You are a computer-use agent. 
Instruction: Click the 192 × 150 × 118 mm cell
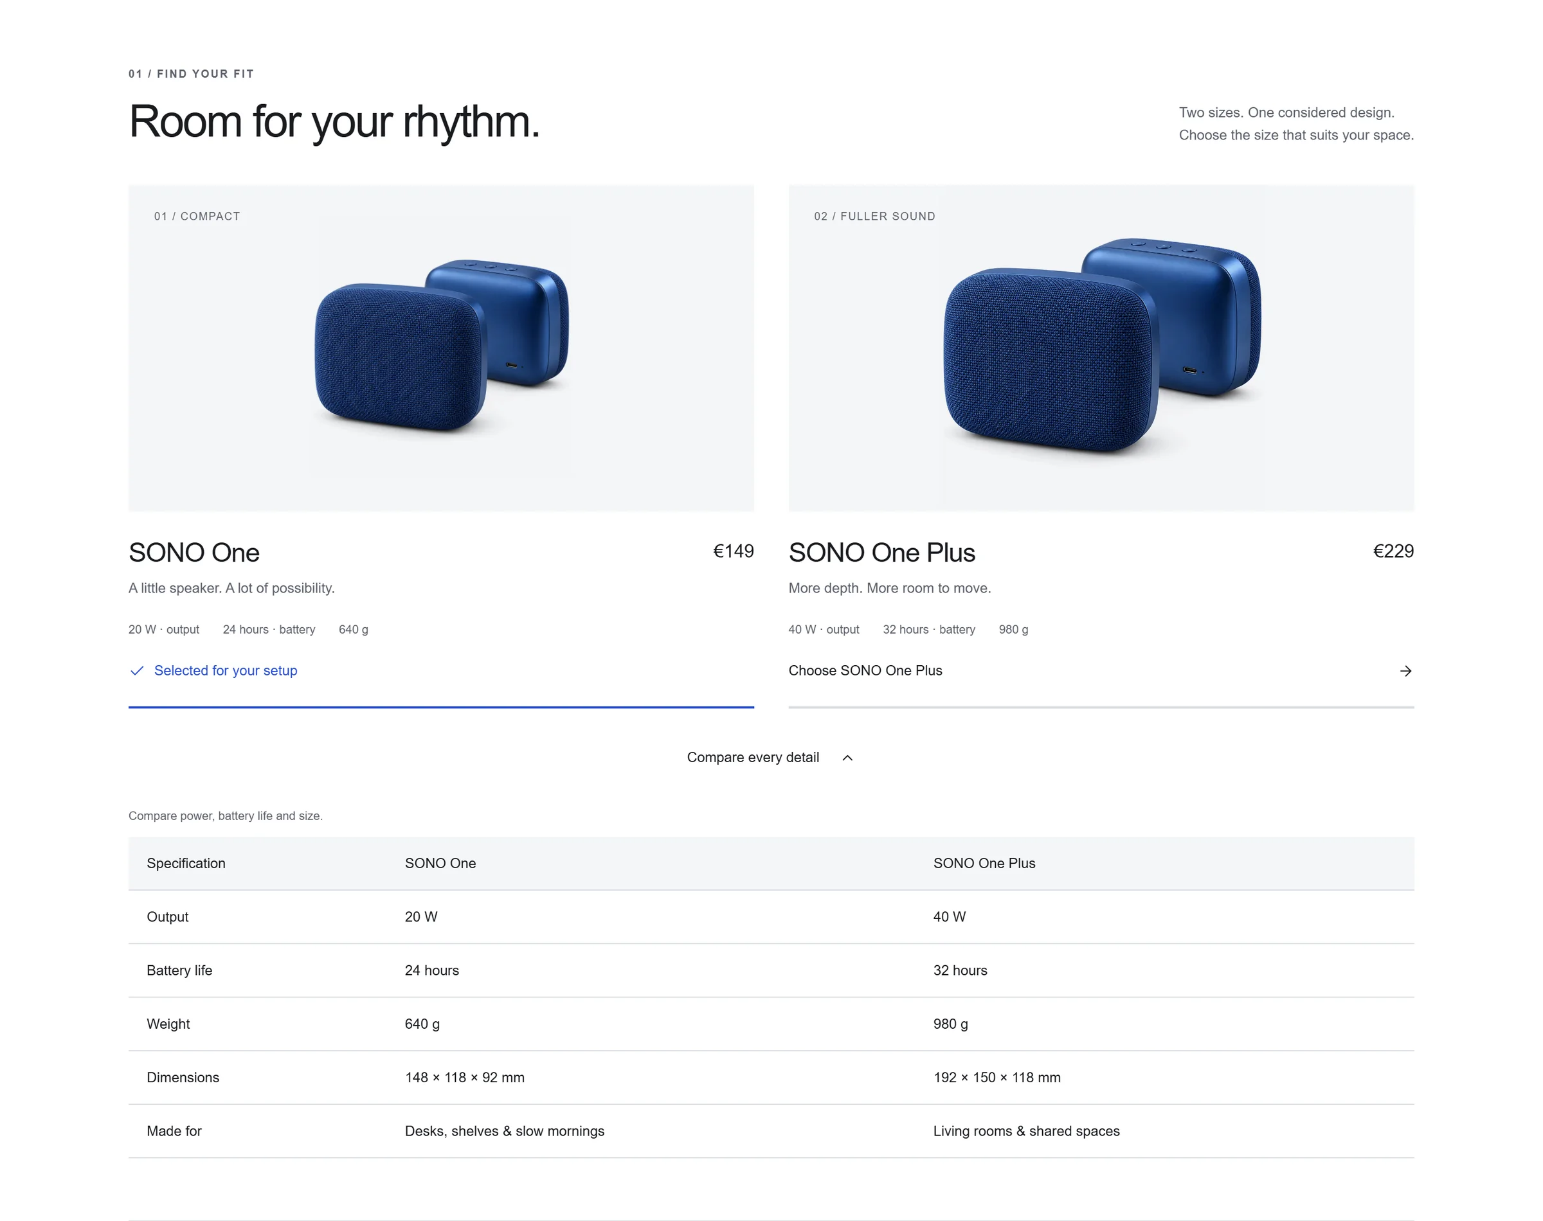(x=997, y=1077)
